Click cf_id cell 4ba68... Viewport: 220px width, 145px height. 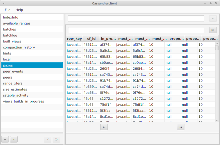pyautogui.click(x=90, y=93)
